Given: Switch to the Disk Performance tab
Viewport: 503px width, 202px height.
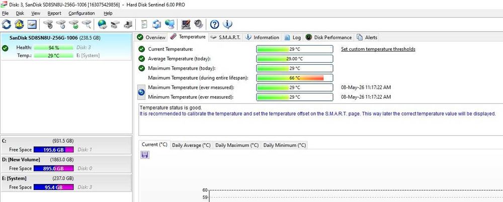Looking at the screenshot, I should click(328, 38).
